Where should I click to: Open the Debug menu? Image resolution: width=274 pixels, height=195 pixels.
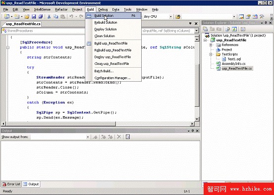point(103,9)
